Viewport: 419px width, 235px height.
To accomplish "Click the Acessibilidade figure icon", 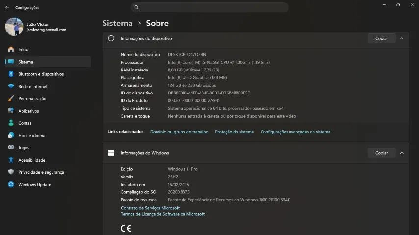I will coord(11,160).
